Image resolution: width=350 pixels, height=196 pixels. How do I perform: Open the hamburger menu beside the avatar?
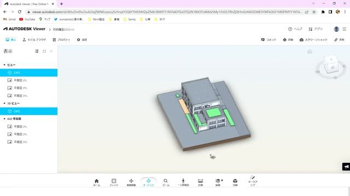[x=345, y=29]
